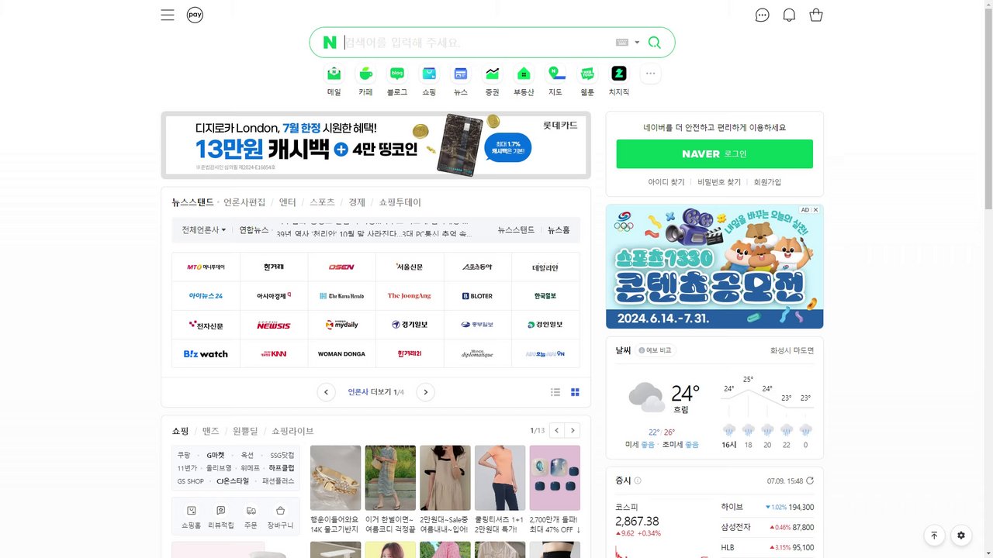Switch newsstand to grid view icon
Image resolution: width=993 pixels, height=558 pixels.
click(575, 392)
